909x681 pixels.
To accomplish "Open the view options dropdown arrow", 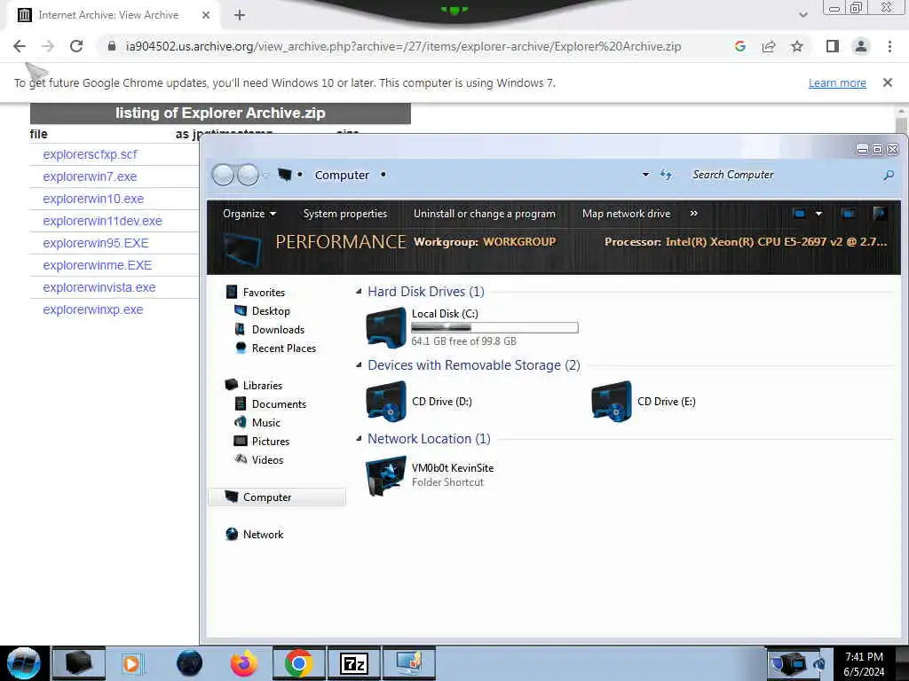I will tap(818, 214).
